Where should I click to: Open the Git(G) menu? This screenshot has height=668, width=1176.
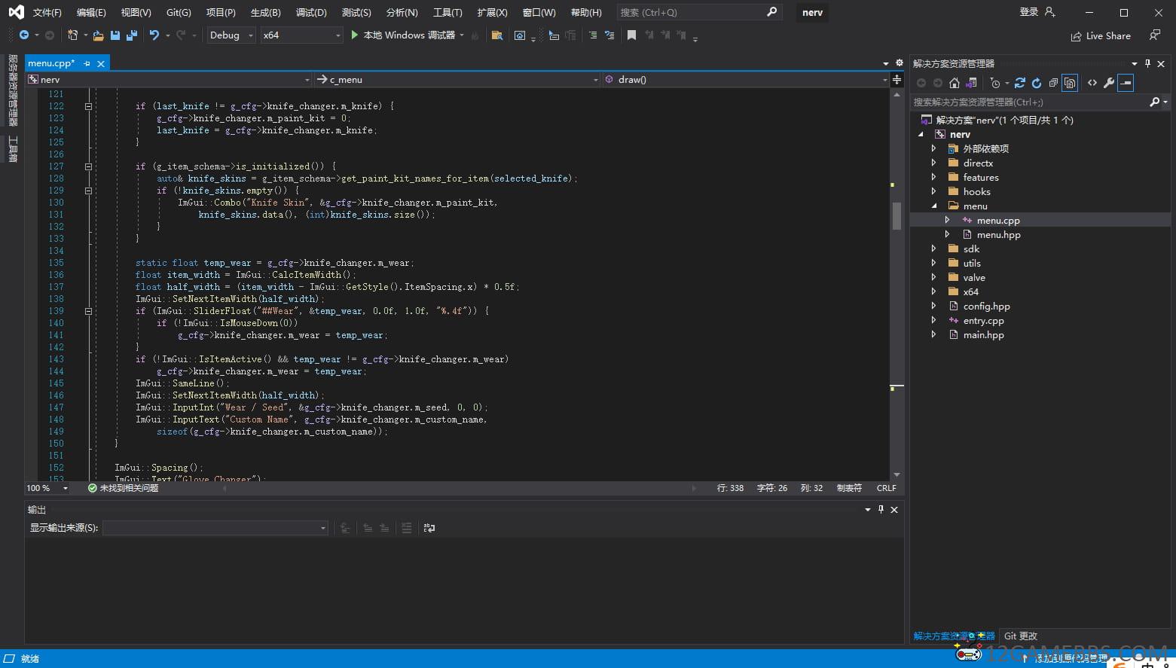pyautogui.click(x=179, y=13)
